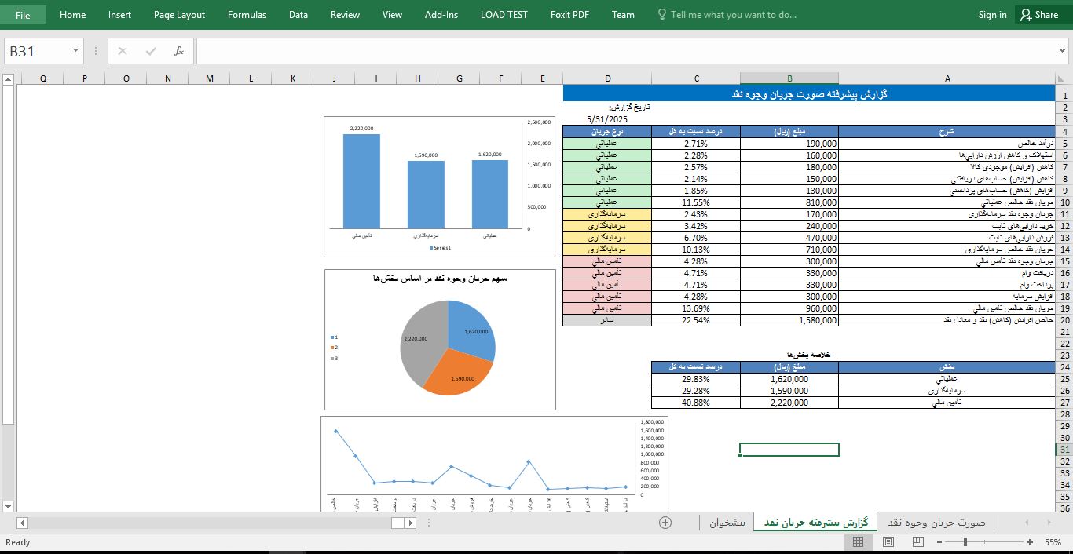
Task: Click the Cancel formula X icon
Action: [123, 51]
